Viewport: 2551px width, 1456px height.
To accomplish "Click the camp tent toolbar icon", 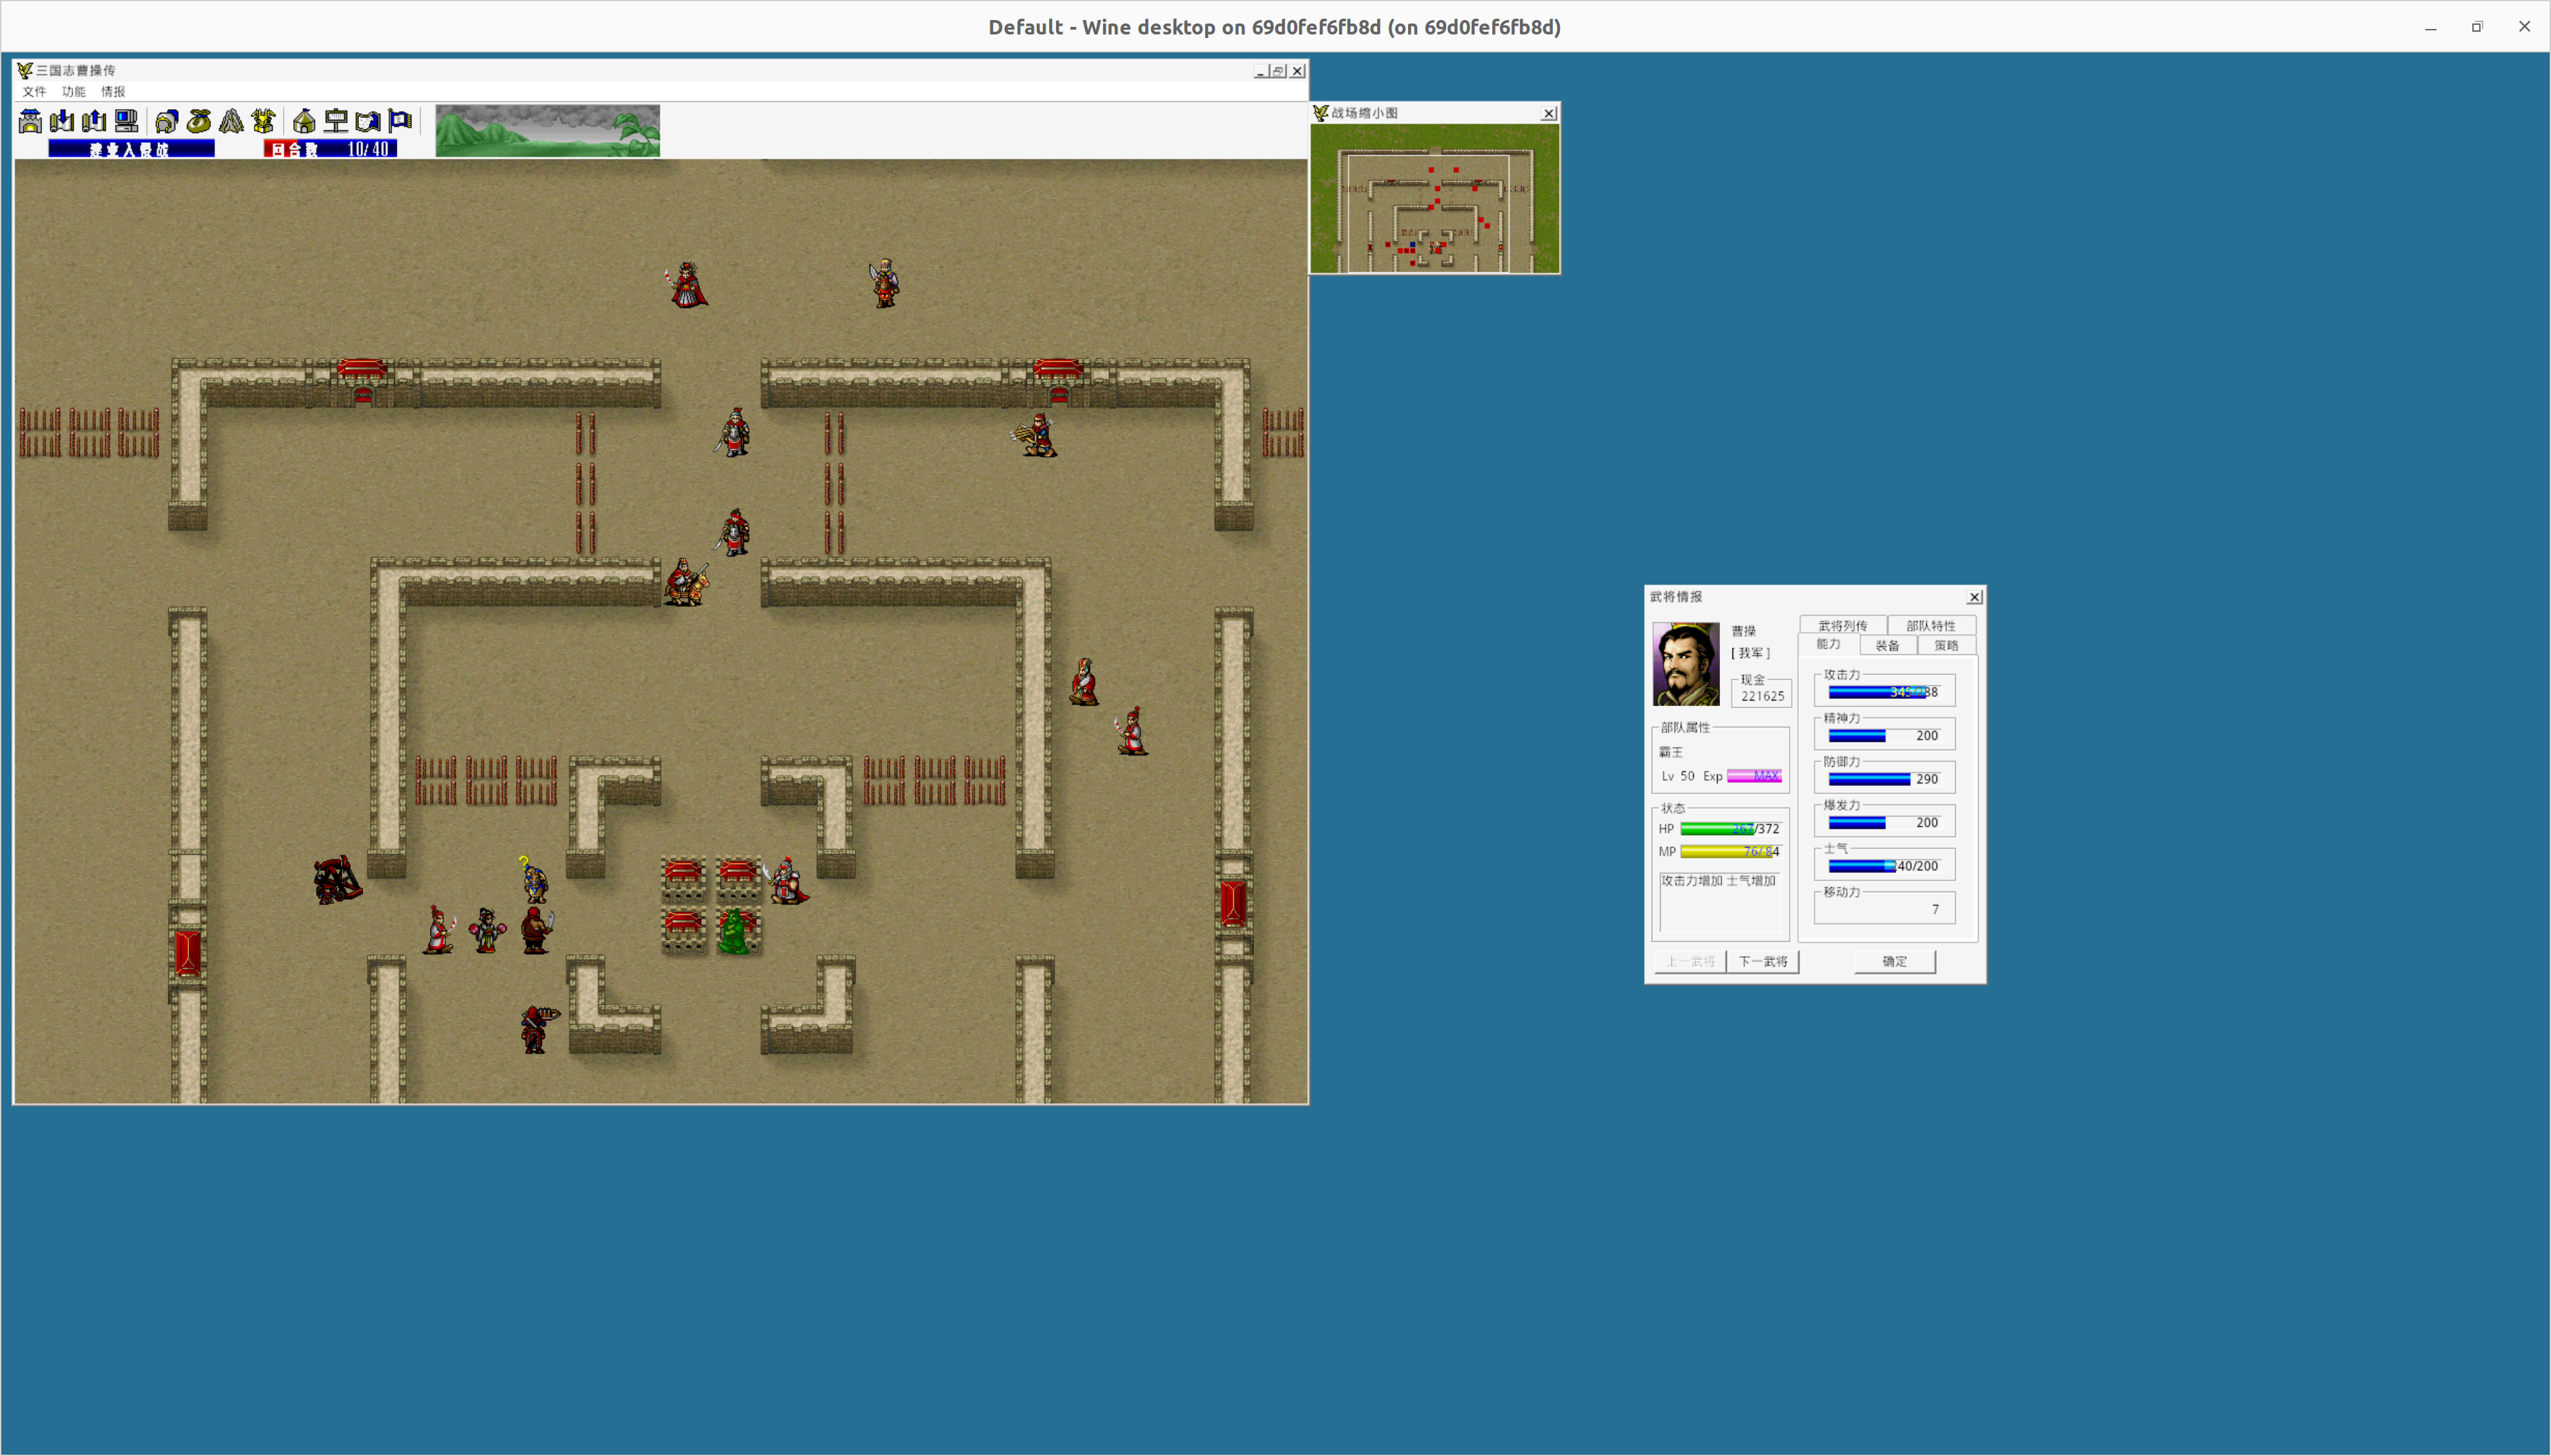I will click(304, 122).
